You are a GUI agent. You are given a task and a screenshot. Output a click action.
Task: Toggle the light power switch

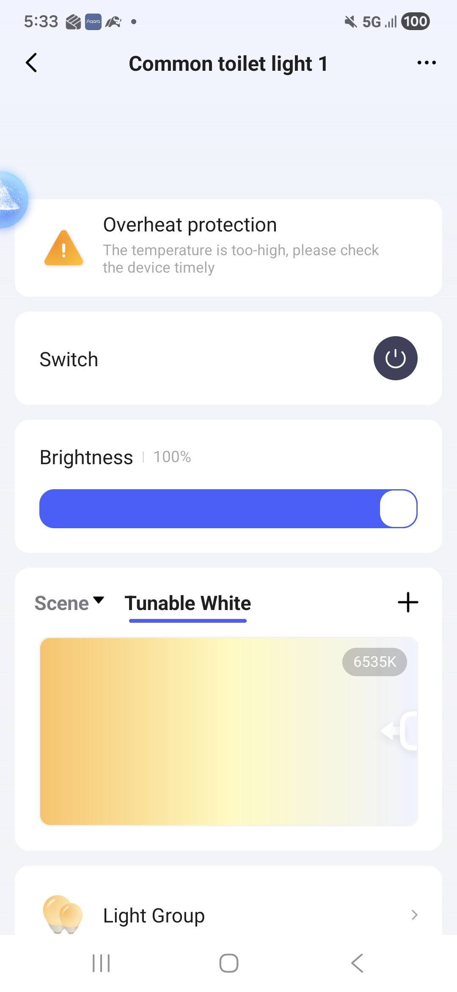coord(395,359)
